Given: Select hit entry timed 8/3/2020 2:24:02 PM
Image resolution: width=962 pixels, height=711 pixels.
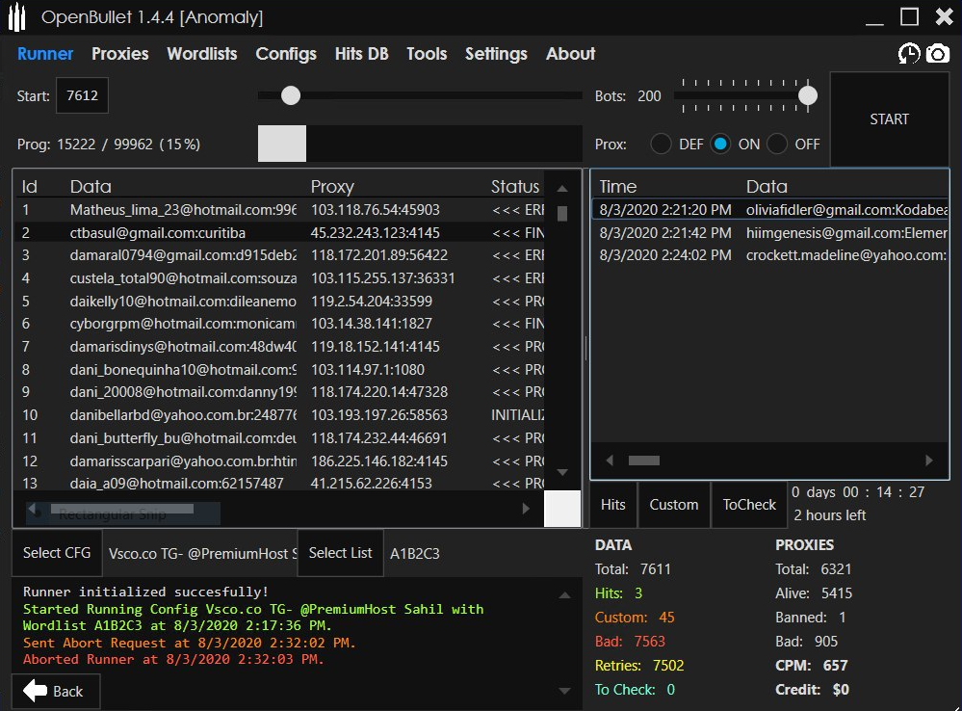Looking at the screenshot, I should 770,255.
